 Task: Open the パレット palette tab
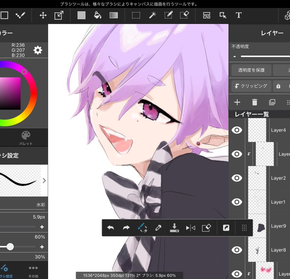coord(26,138)
